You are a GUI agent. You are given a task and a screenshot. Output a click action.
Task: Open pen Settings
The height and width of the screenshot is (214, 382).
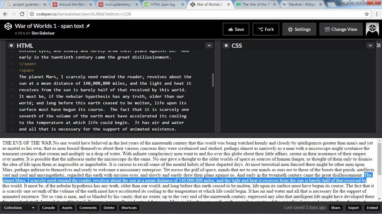(299, 29)
